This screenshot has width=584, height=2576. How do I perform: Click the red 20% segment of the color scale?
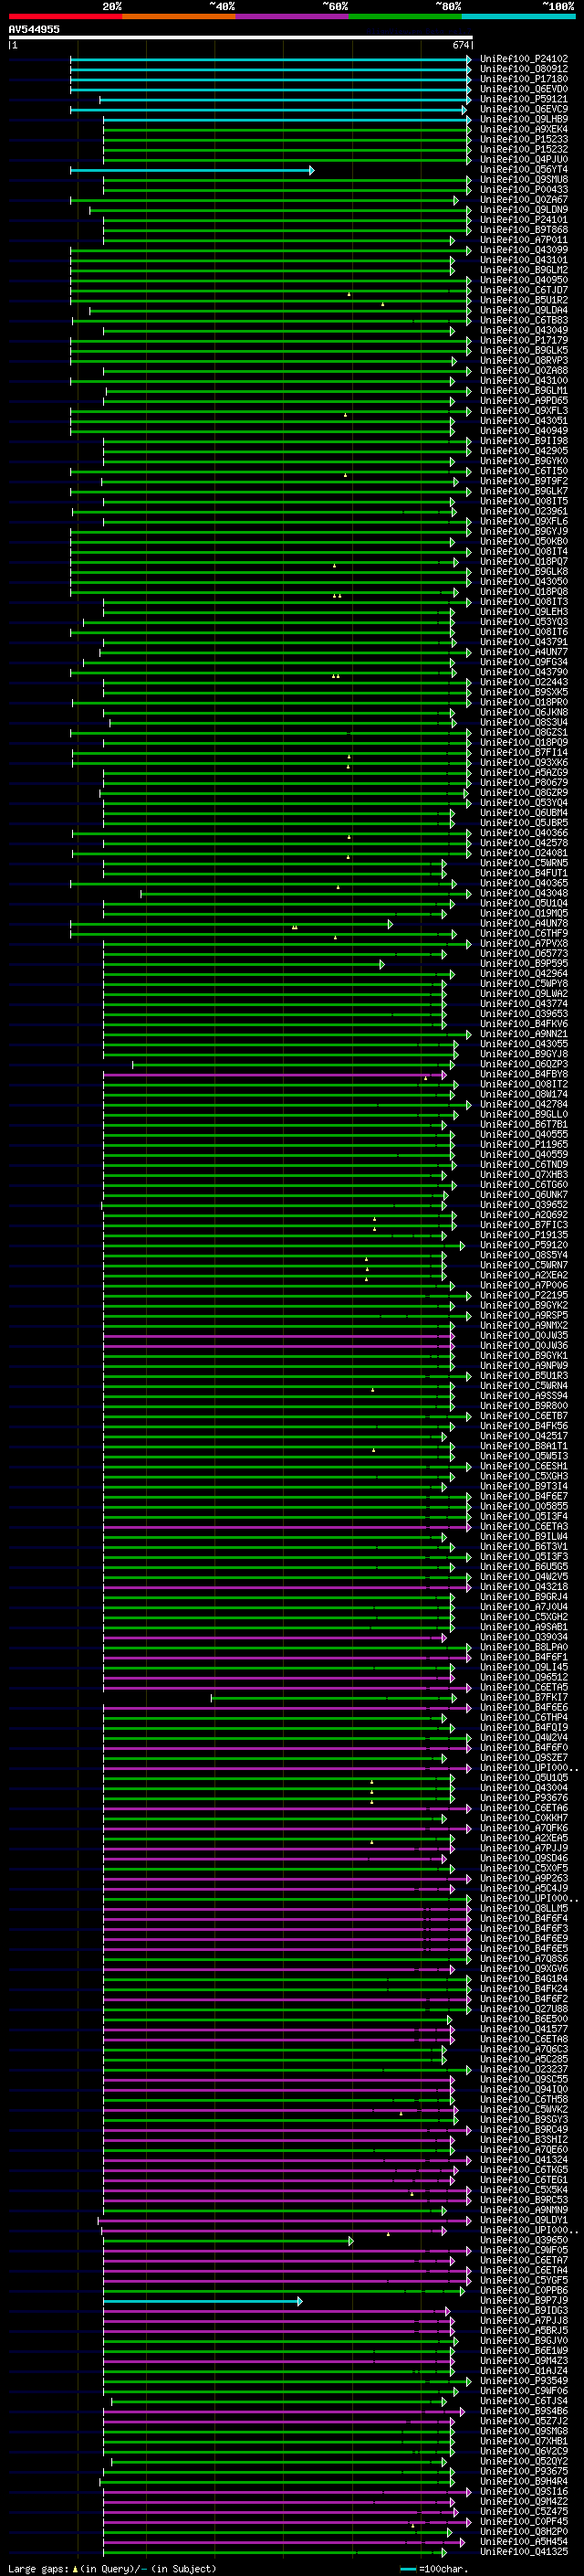65,17
